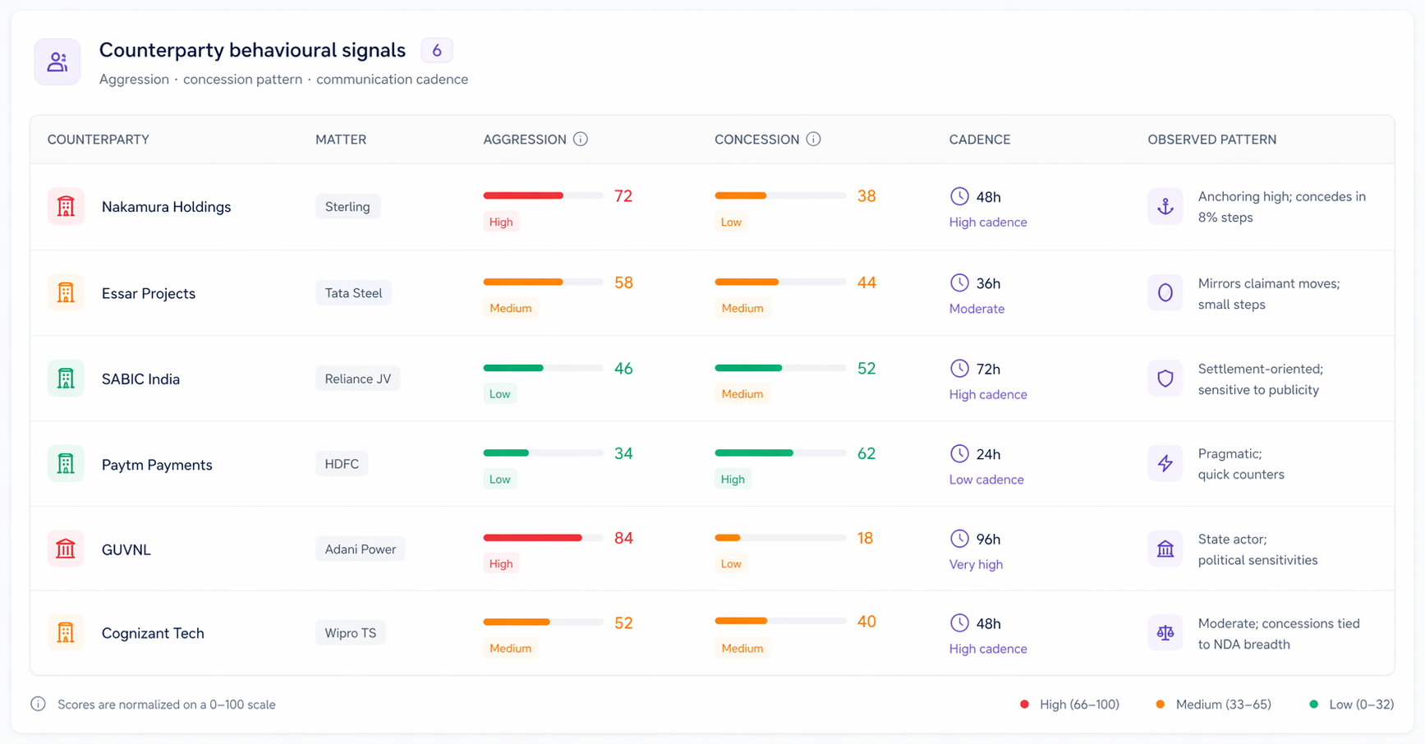
Task: Click the clock icon in Cognizant Tech row
Action: click(x=959, y=623)
